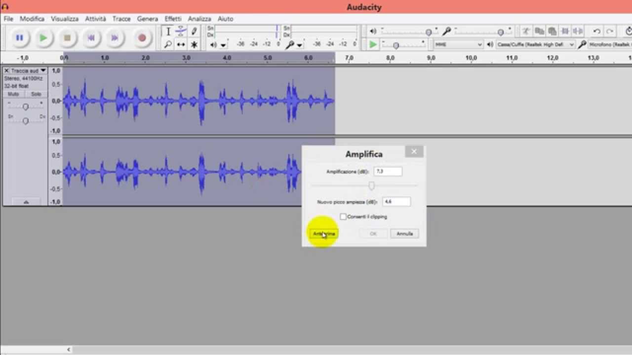Screen dimensions: 632x355
Task: Click the Nuovo picco ampiezza input field
Action: tap(396, 202)
